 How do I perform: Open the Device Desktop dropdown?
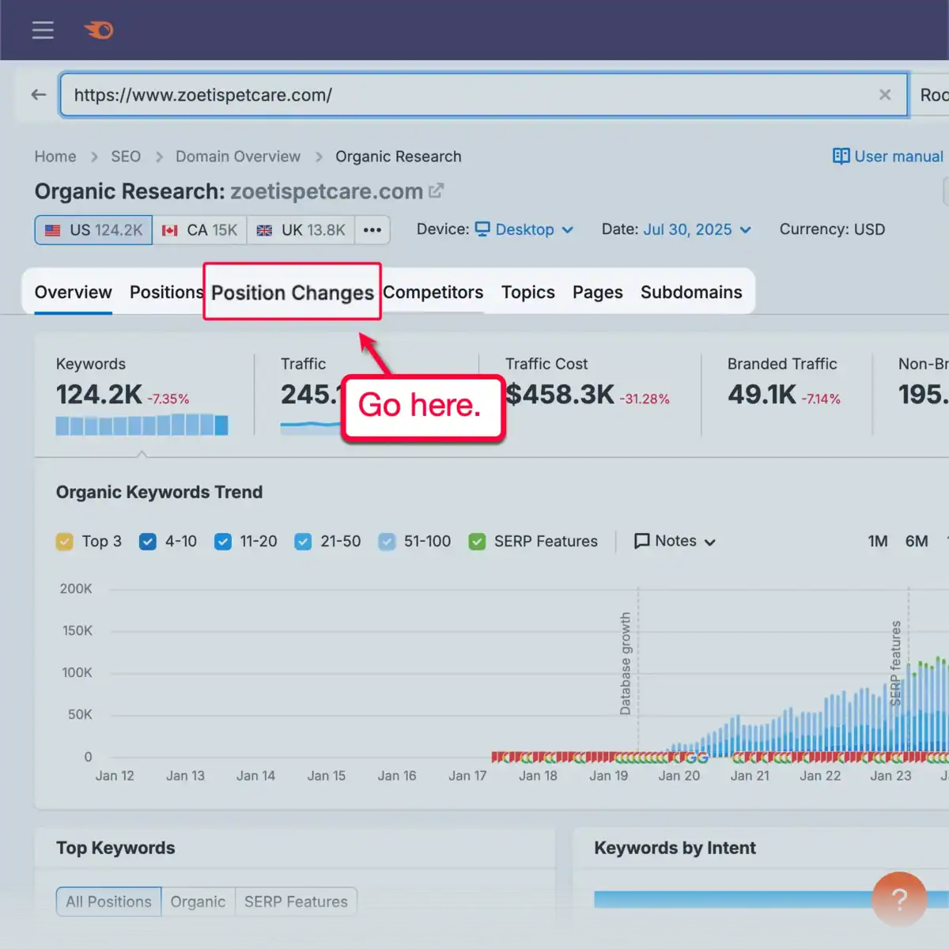click(x=524, y=229)
